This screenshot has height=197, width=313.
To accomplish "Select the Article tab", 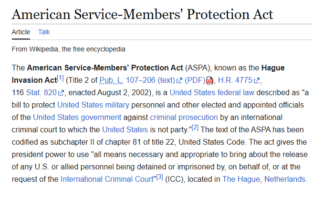I will 21,32.
